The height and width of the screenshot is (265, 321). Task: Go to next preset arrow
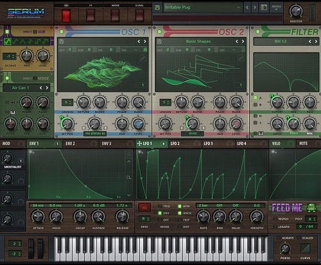255,8
